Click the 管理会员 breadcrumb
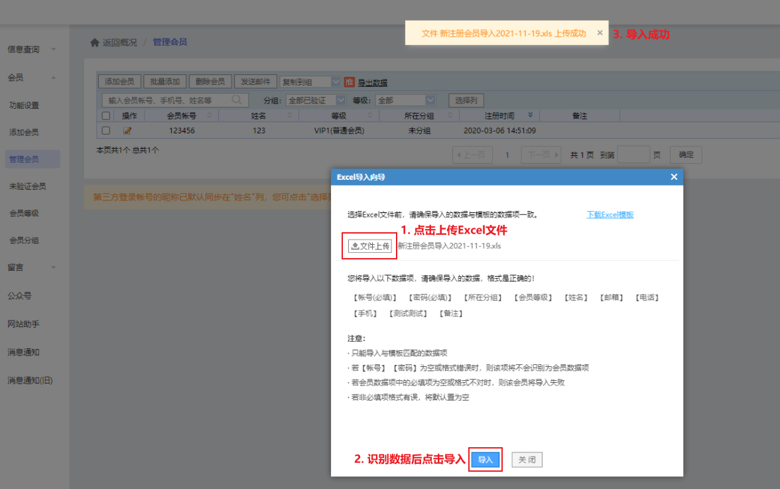780x489 pixels. (170, 42)
